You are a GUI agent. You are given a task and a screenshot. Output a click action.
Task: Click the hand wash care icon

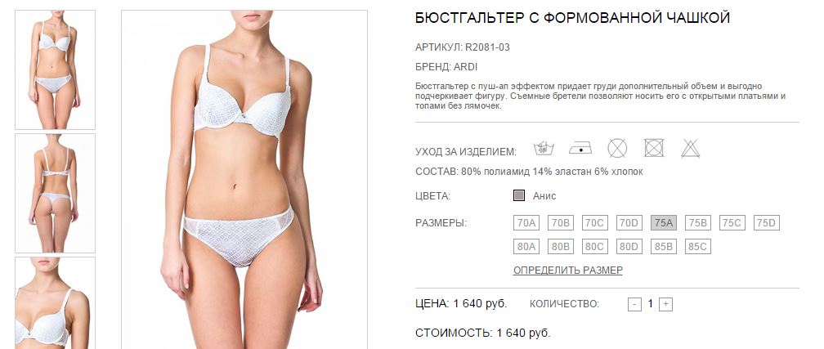tap(544, 149)
